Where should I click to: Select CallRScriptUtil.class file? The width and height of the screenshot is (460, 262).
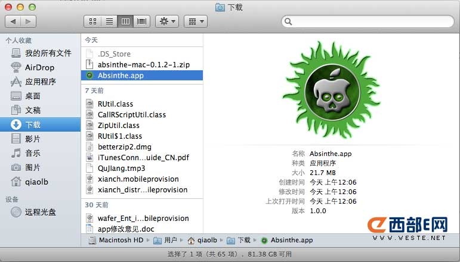pos(142,115)
